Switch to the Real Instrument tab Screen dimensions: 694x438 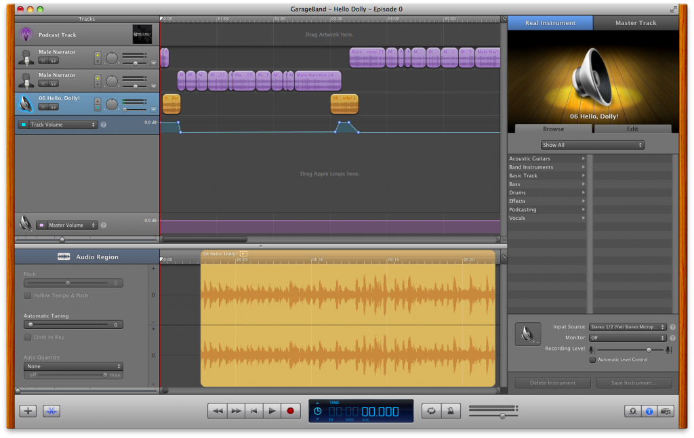550,23
